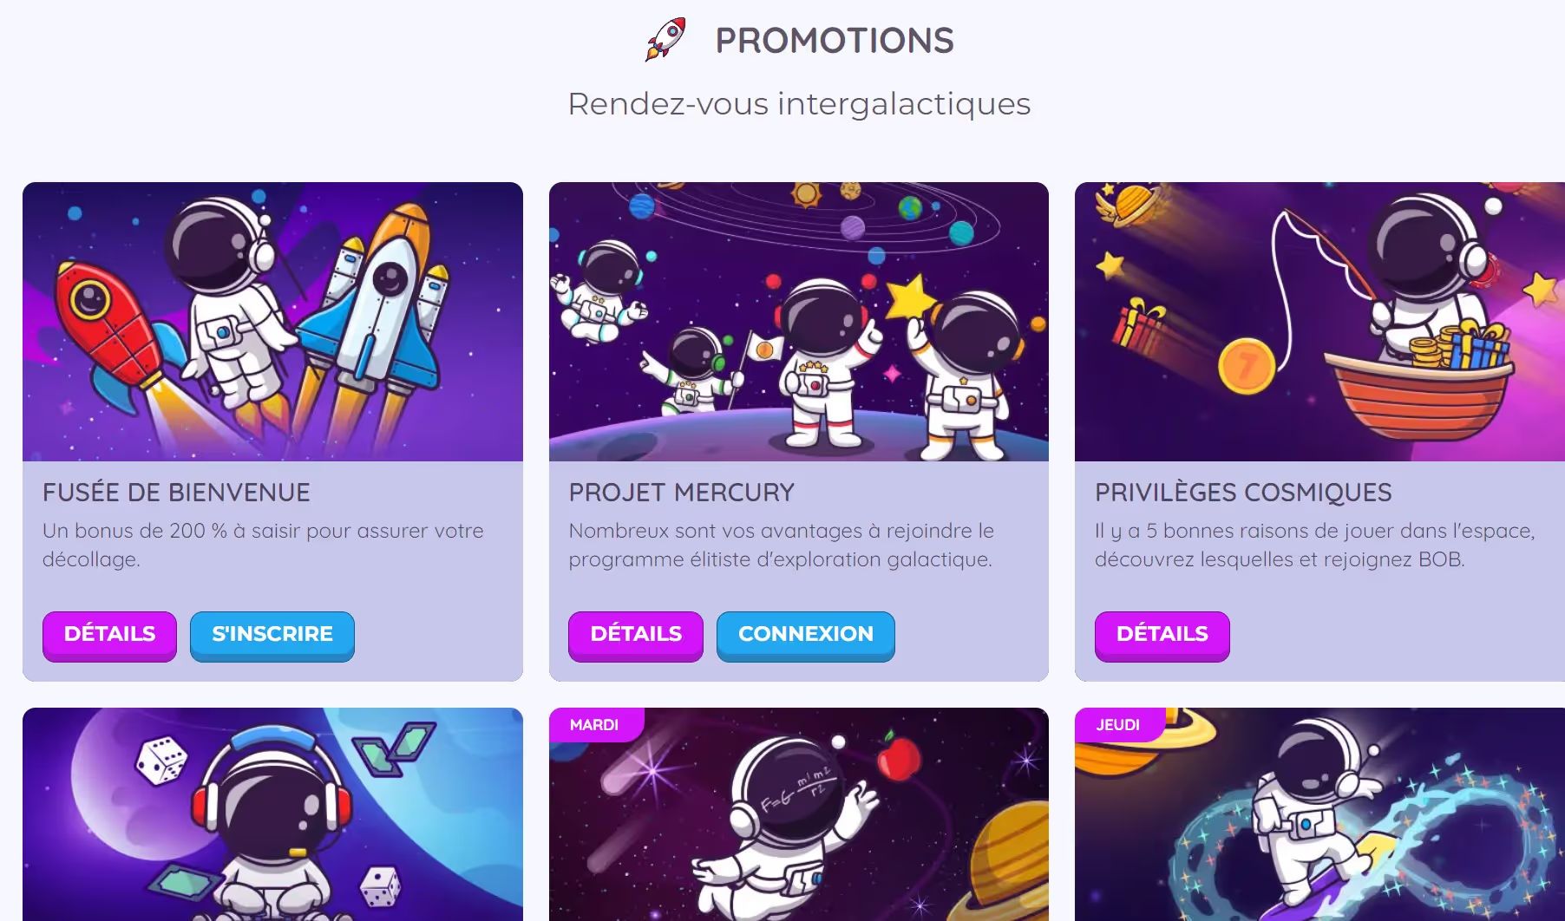Image resolution: width=1565 pixels, height=921 pixels.
Task: Click the S'INSCRIRE button
Action: [272, 636]
